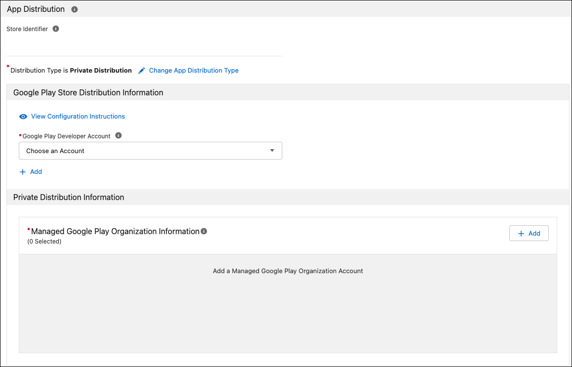Click the info icon beside App Distribution heading
The height and width of the screenshot is (367, 572).
[74, 9]
